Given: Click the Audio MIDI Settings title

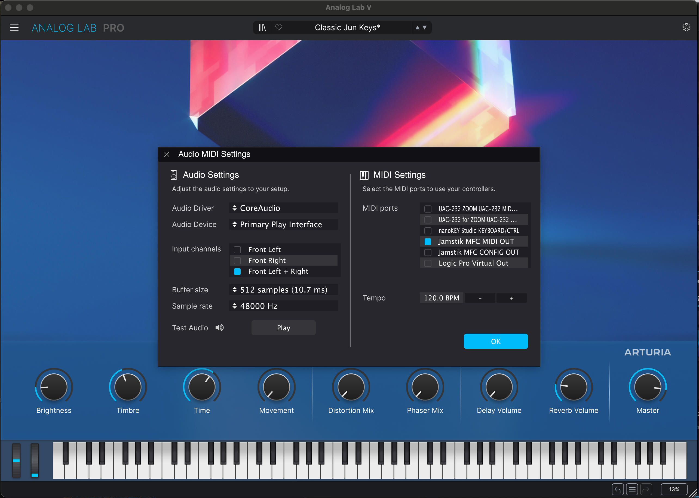Looking at the screenshot, I should pos(214,154).
